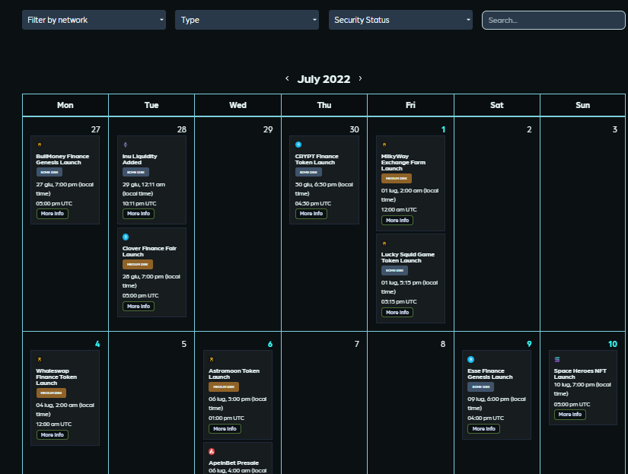Image resolution: width=628 pixels, height=474 pixels.
Task: Click the Search input field
Action: [553, 20]
